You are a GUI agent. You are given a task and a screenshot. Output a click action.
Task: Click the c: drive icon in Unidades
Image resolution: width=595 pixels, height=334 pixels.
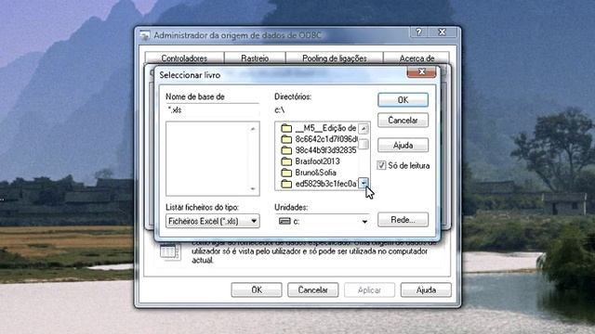click(284, 221)
